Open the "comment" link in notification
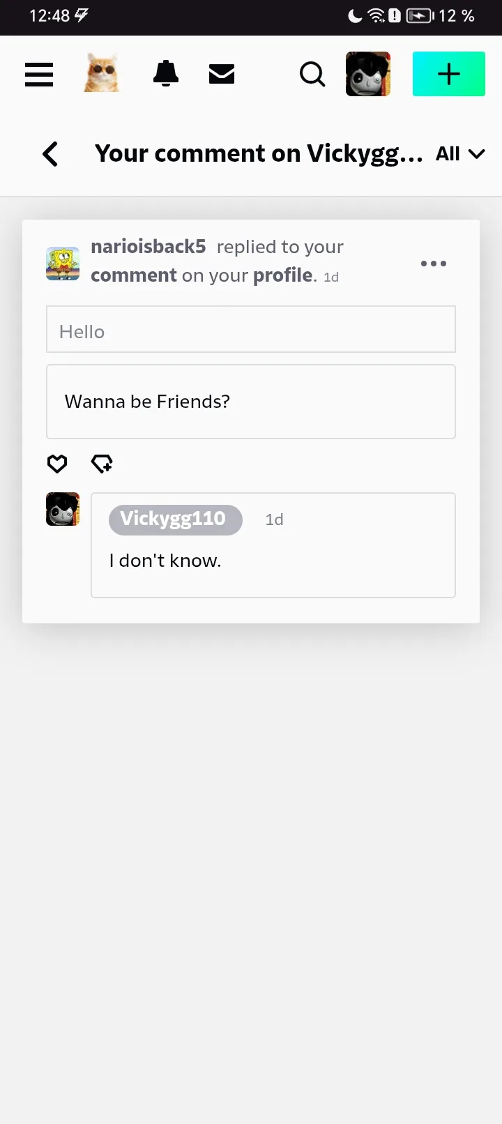 point(134,275)
